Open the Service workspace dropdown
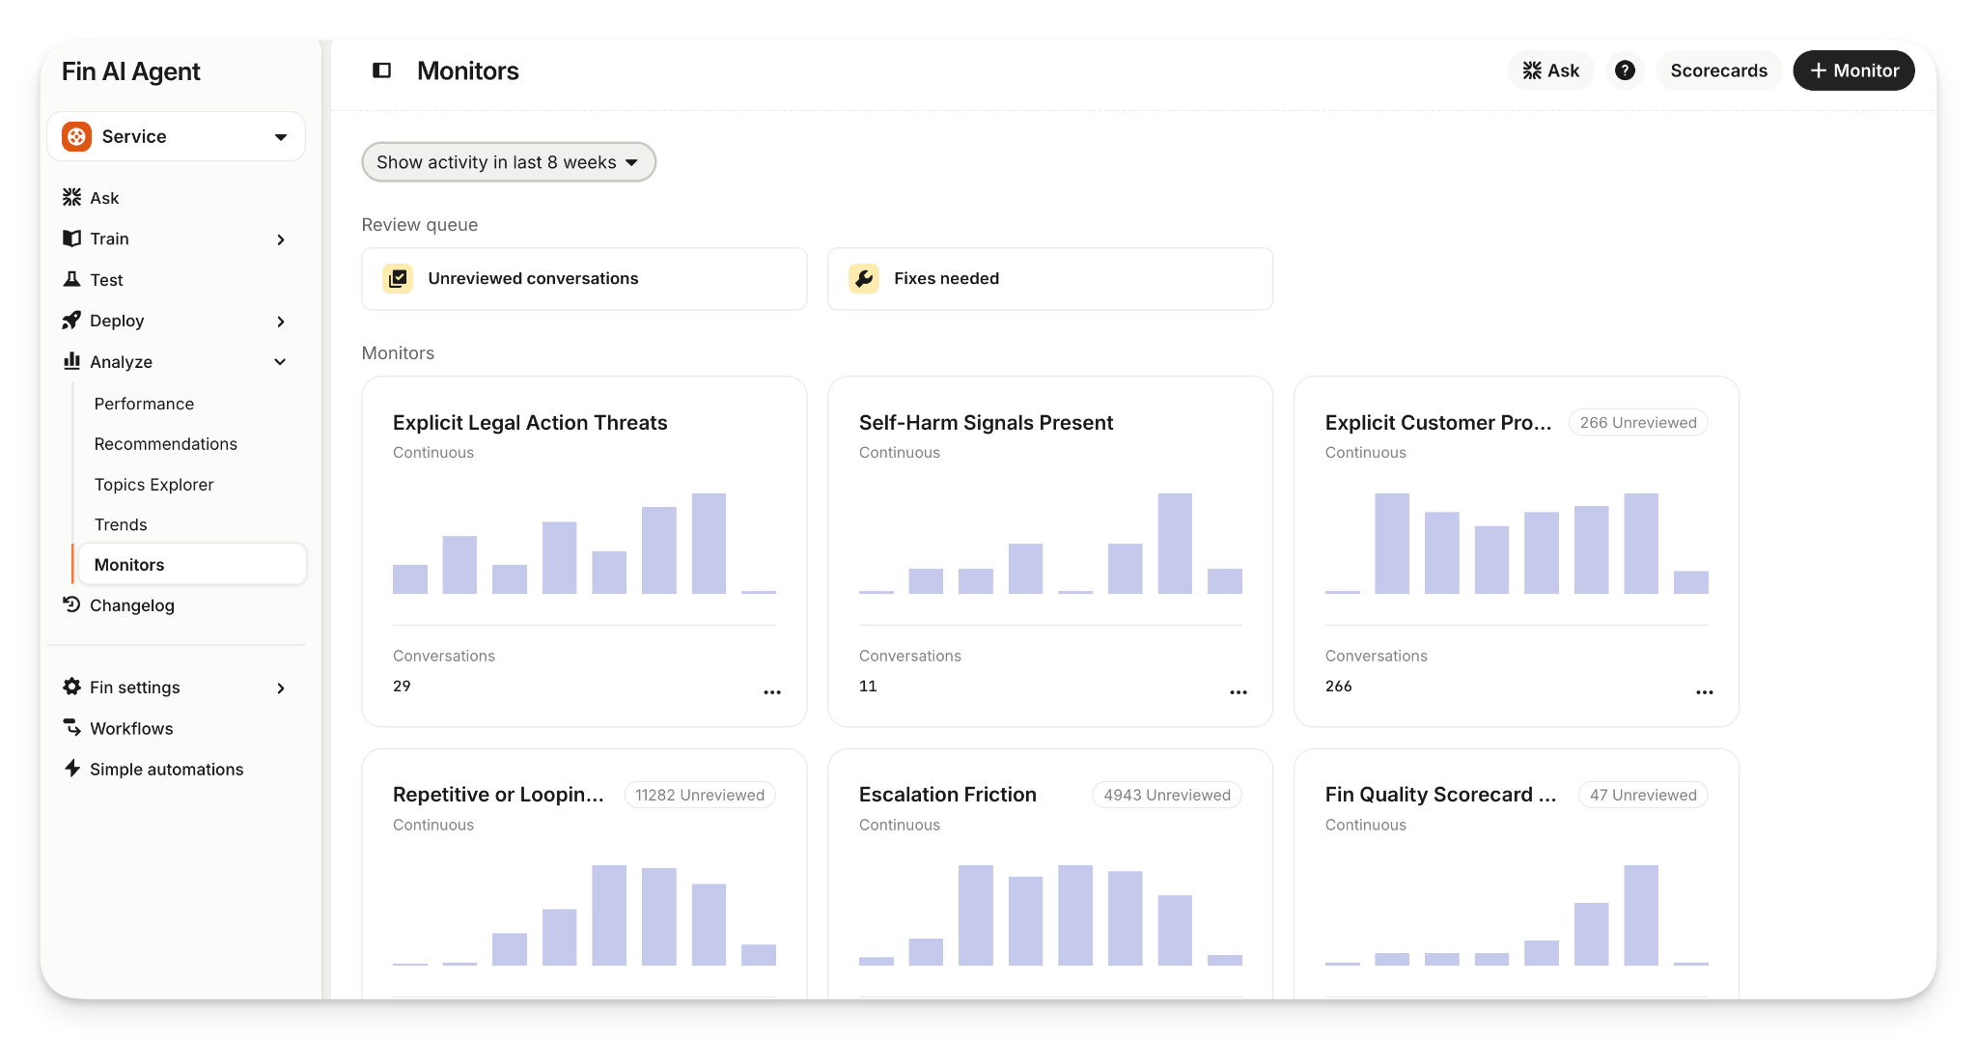1977x1039 pixels. coord(176,136)
